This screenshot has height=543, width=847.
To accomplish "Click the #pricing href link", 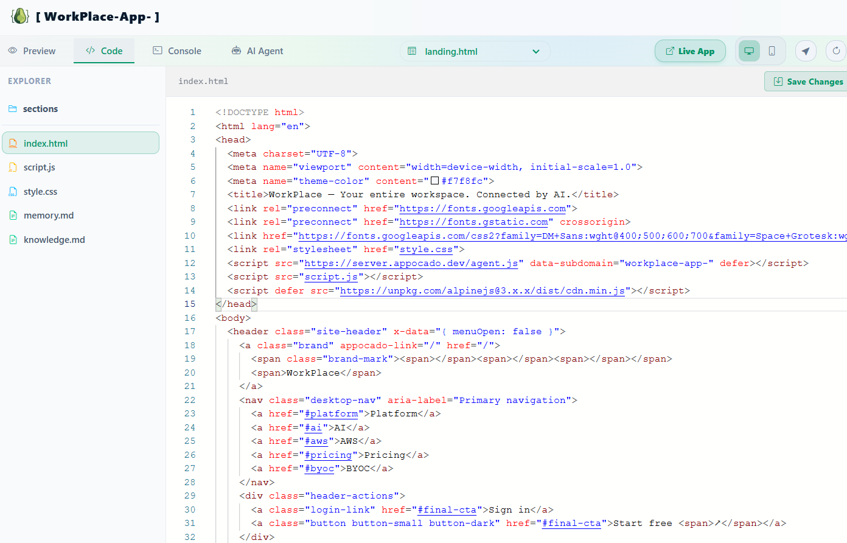I will click(x=328, y=455).
